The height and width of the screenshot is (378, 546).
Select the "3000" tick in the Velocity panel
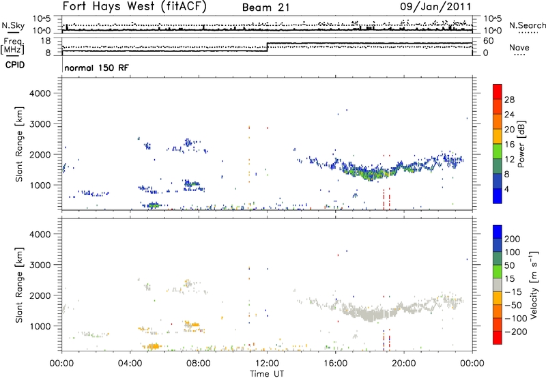tap(40, 265)
